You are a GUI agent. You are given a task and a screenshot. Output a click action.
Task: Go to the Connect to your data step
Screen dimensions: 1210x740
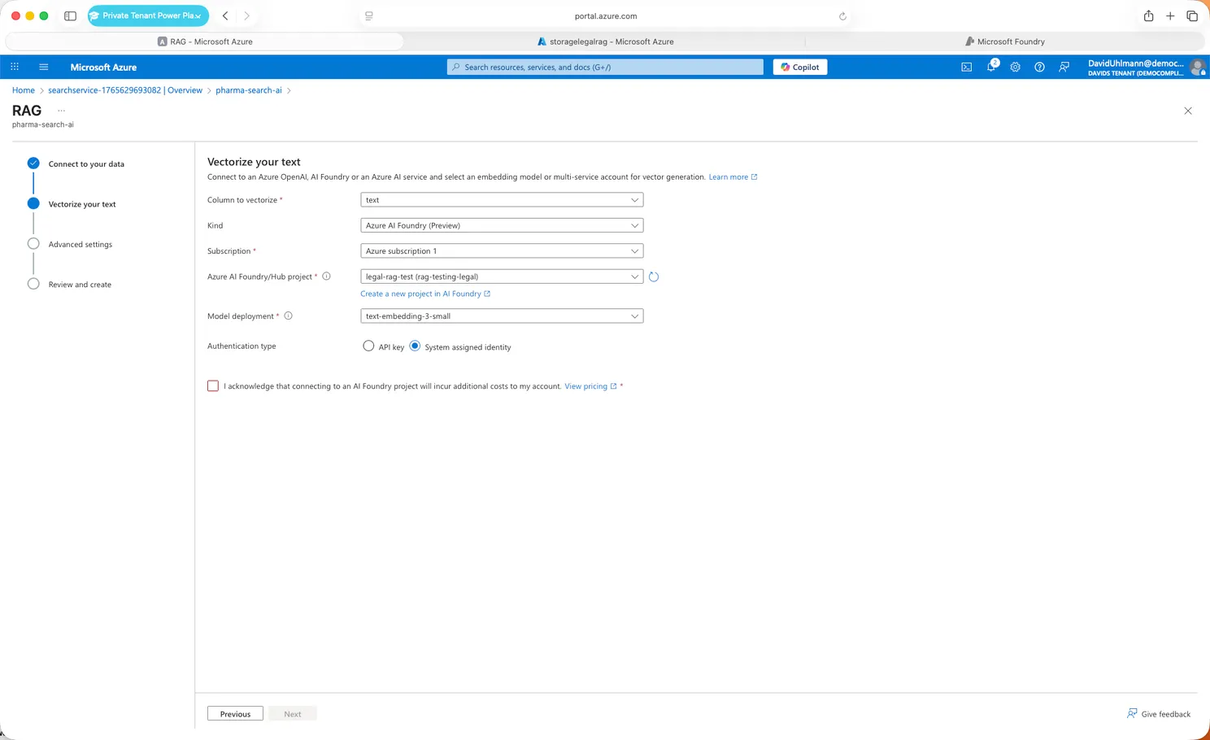pyautogui.click(x=86, y=163)
